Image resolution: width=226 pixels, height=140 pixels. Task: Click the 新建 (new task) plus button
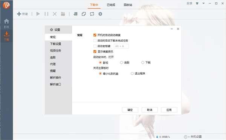click(22, 14)
